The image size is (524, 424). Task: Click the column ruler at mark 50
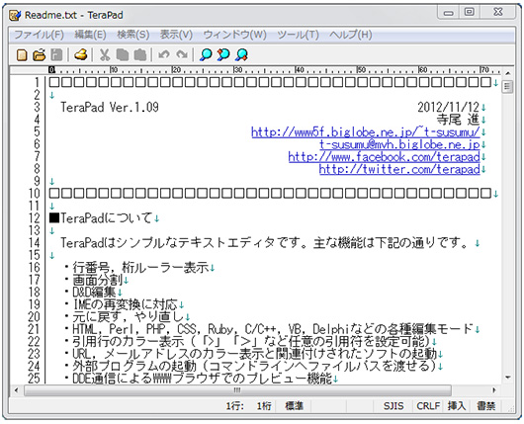point(361,70)
